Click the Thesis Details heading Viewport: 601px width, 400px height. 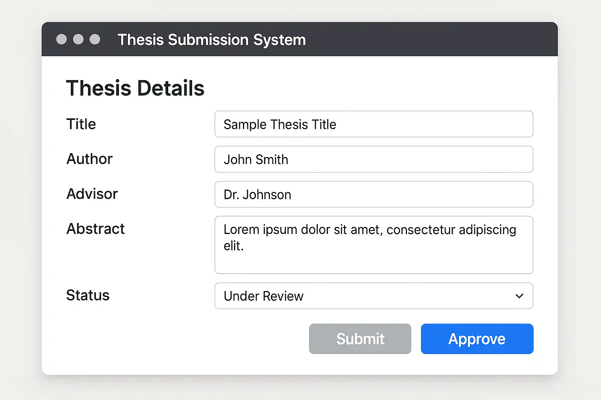[x=135, y=88]
